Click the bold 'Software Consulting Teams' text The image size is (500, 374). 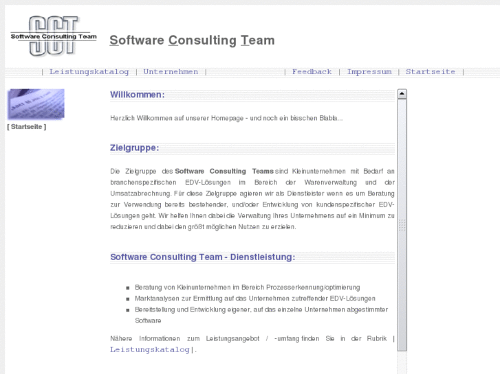[x=224, y=172]
